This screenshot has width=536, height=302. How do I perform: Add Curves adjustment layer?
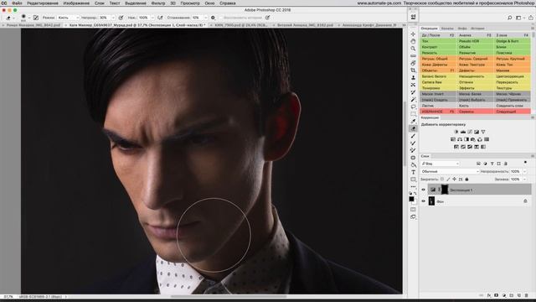(470, 132)
